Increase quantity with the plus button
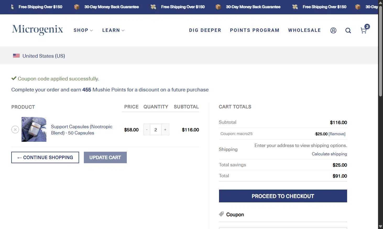Viewport: 383px width, 229px height. [x=165, y=130]
